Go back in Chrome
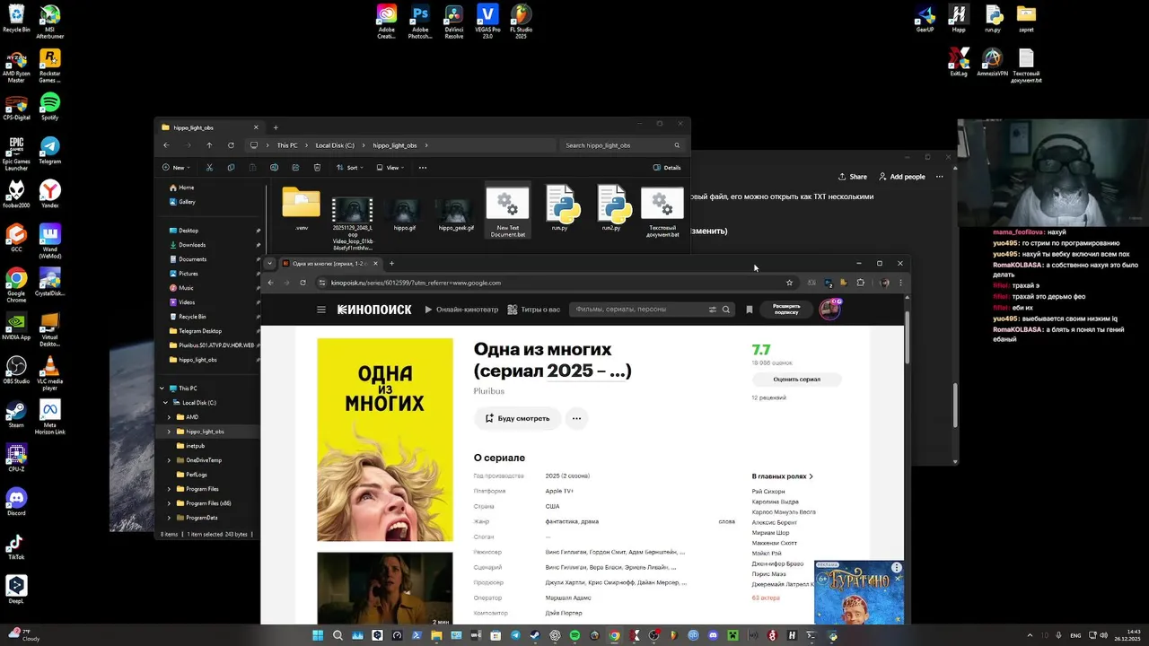1149x646 pixels. (270, 283)
